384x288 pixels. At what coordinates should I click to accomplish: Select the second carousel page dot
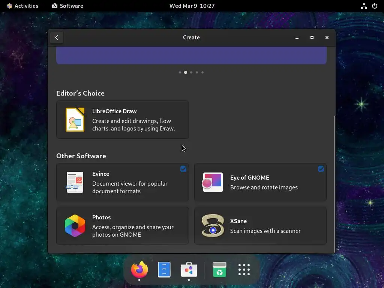click(x=186, y=72)
